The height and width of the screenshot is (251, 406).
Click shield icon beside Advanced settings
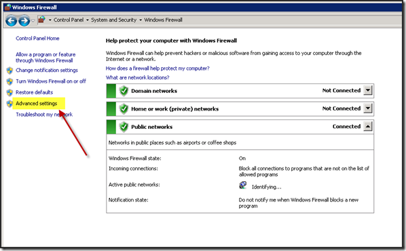(10, 104)
